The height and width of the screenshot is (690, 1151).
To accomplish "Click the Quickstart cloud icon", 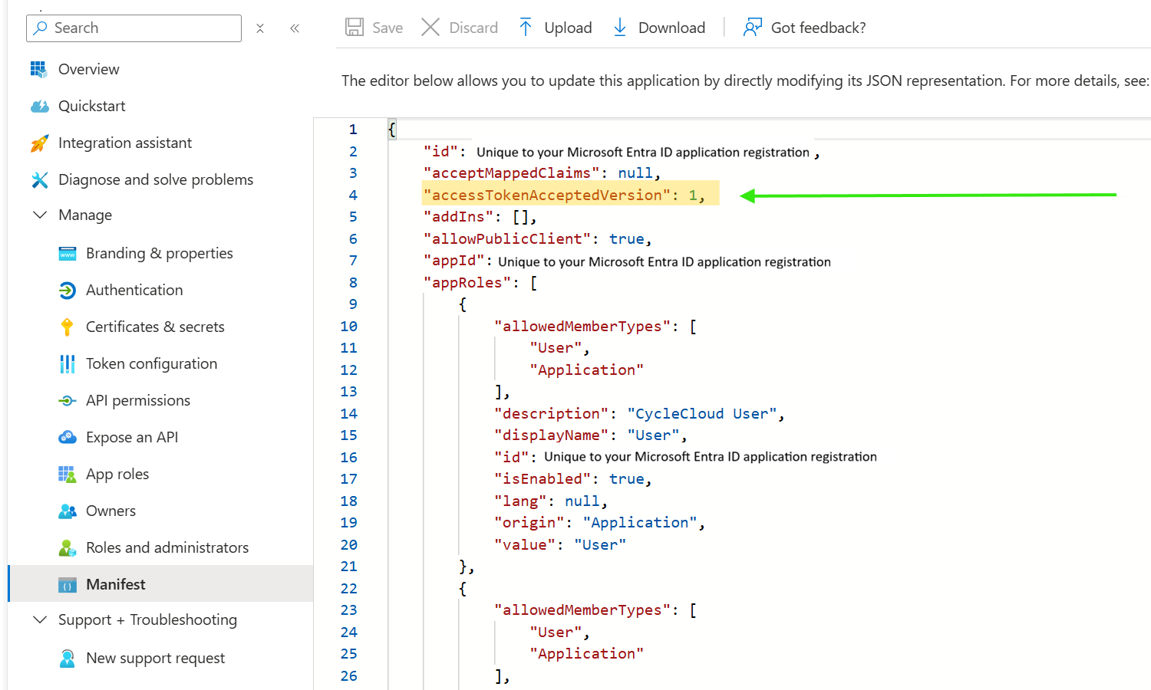I will pyautogui.click(x=39, y=106).
